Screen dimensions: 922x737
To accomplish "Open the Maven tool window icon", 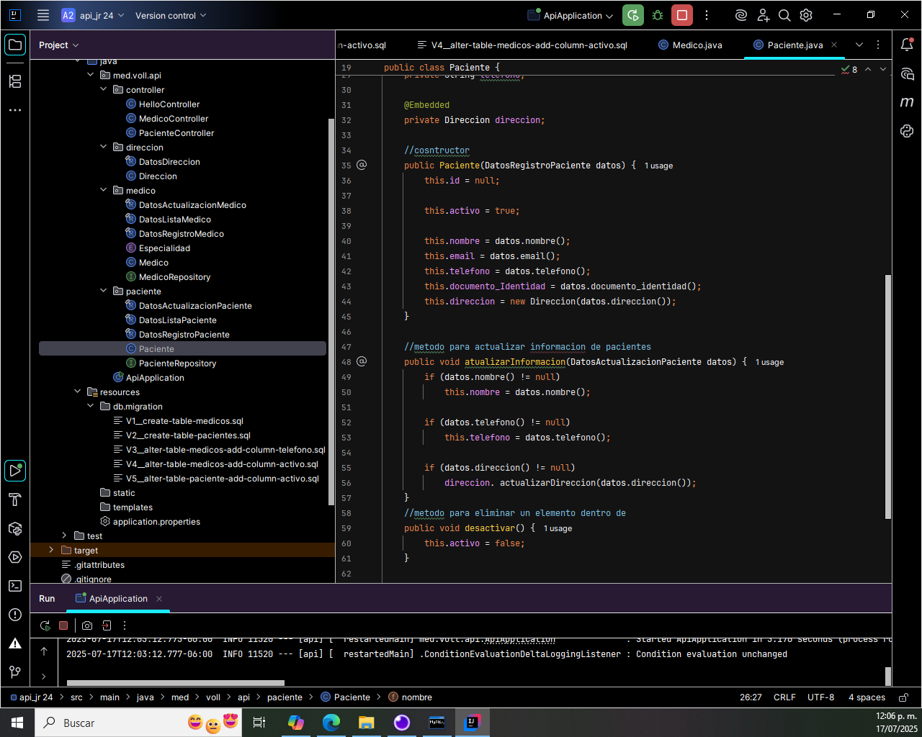I will (907, 102).
